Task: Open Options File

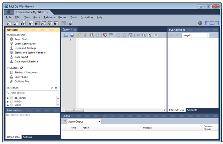Action: [22, 81]
